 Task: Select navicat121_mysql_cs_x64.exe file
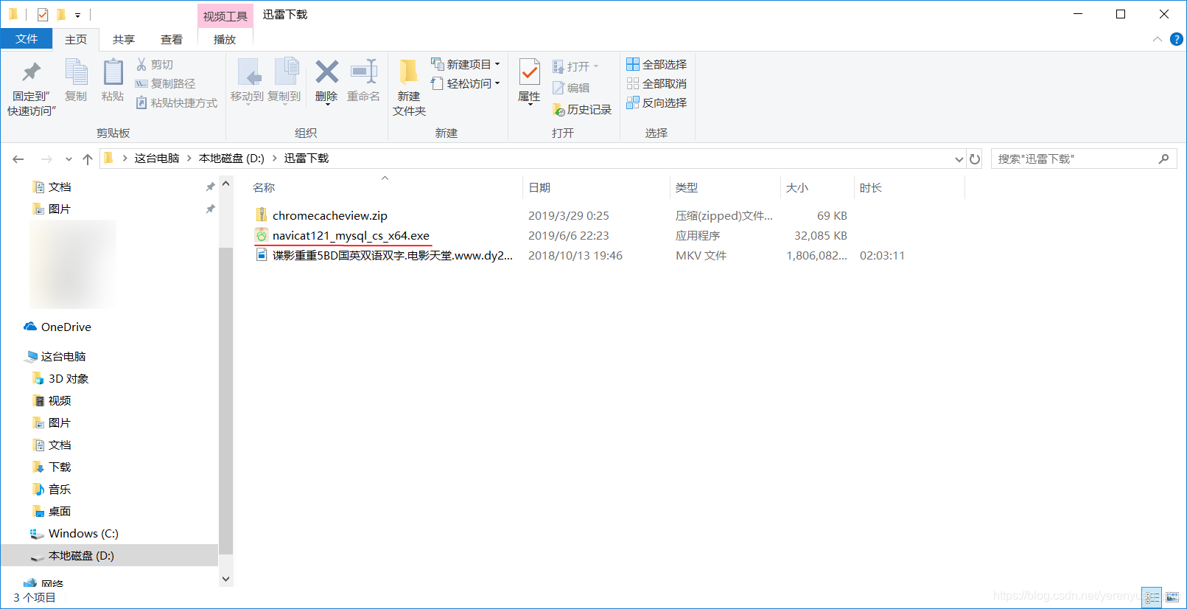[351, 236]
